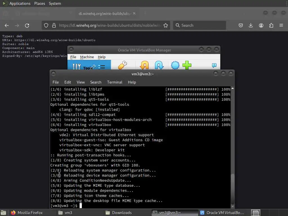Open the Firefox hamburger menu
Viewport: 288px width, 216px height.
(281, 25)
